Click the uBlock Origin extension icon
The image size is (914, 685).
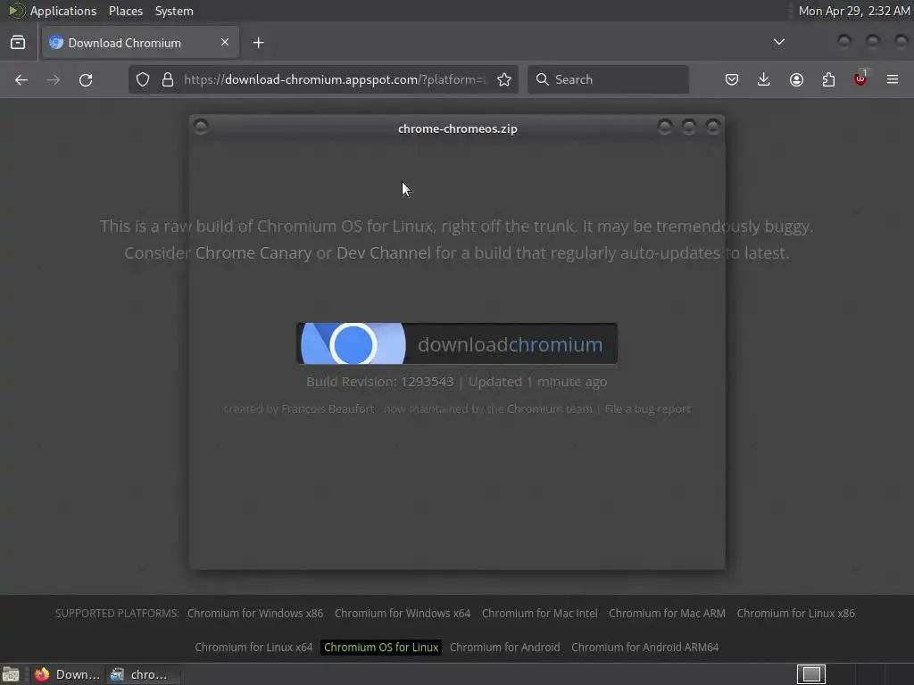(860, 78)
